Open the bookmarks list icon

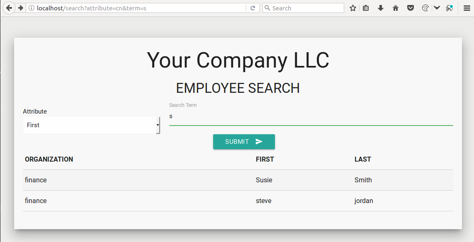tap(366, 8)
